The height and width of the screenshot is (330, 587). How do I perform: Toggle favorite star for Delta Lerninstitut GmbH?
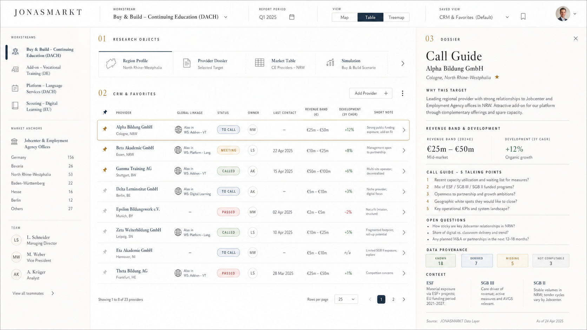(x=105, y=191)
